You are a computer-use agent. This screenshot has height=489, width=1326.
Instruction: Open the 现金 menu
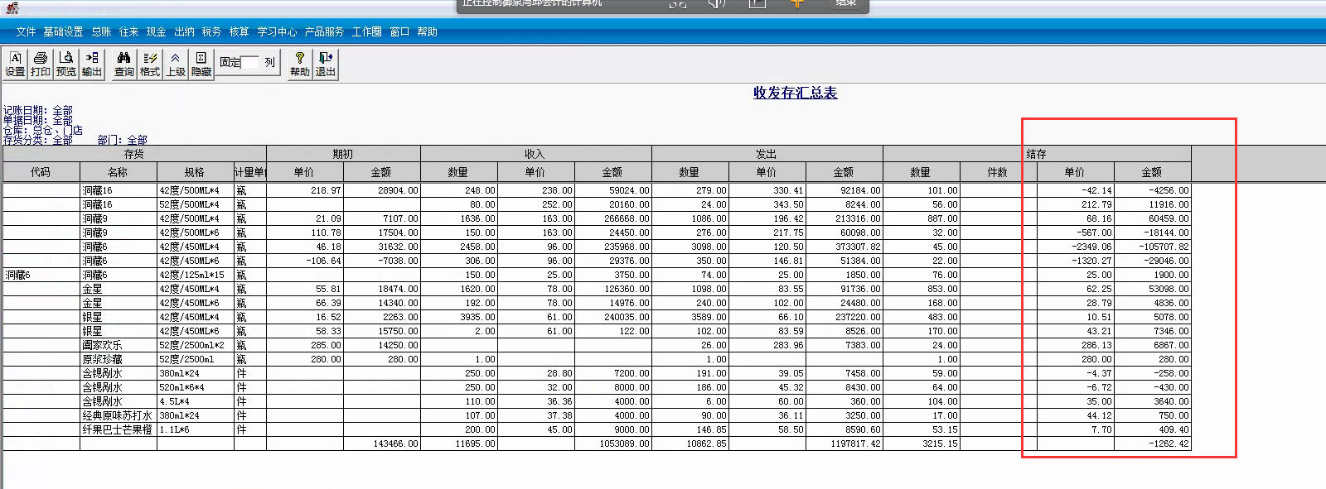pyautogui.click(x=156, y=31)
